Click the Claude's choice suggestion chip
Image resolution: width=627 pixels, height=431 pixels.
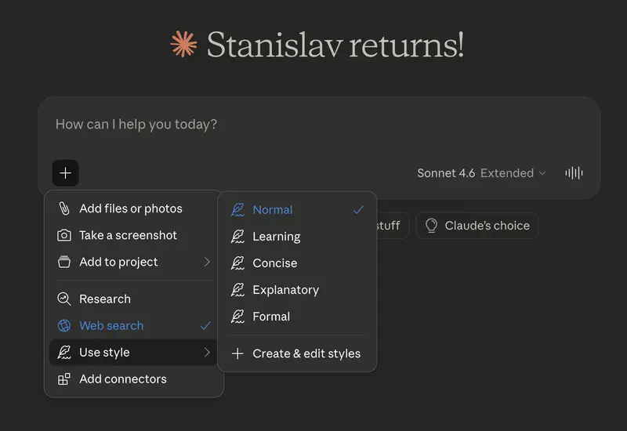click(477, 226)
